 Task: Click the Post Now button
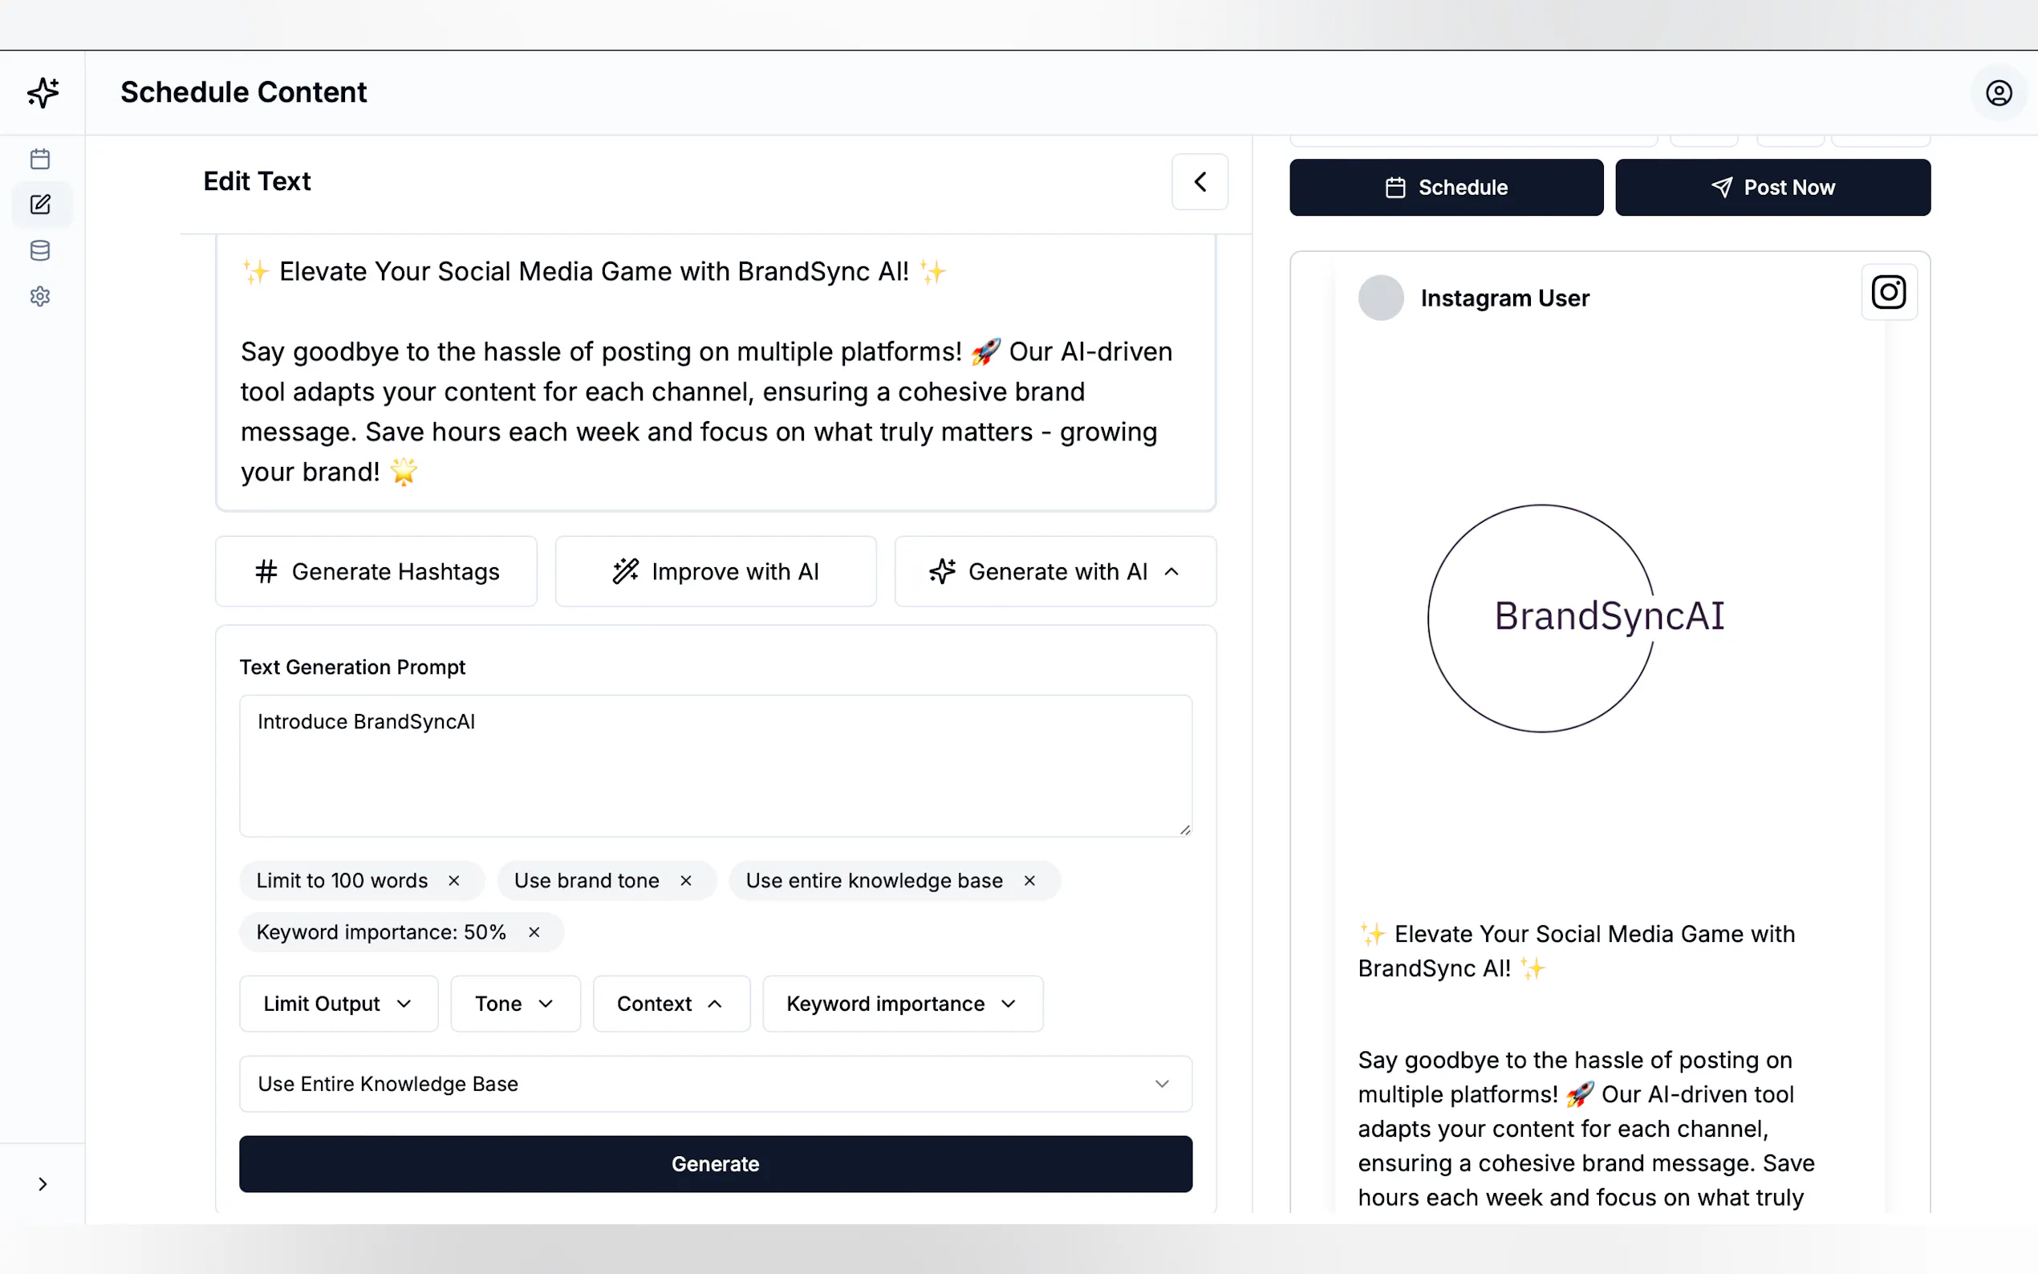[x=1772, y=187]
